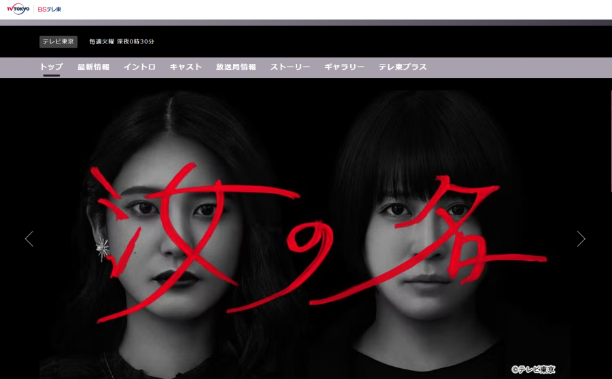Open the BSテレ東 logo link
This screenshot has height=379, width=612.
(x=50, y=9)
